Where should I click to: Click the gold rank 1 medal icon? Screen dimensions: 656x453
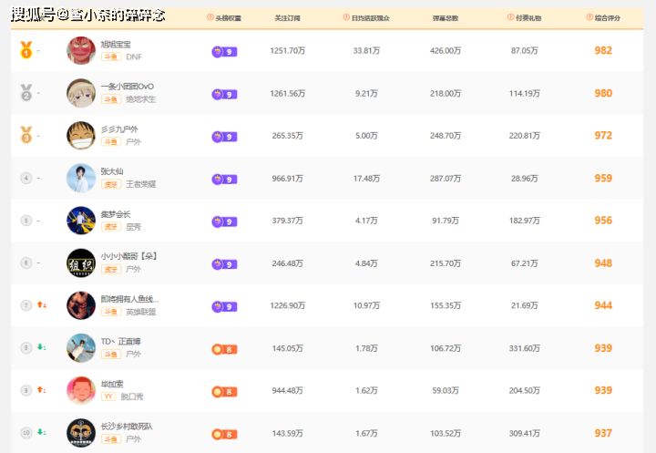point(26,50)
